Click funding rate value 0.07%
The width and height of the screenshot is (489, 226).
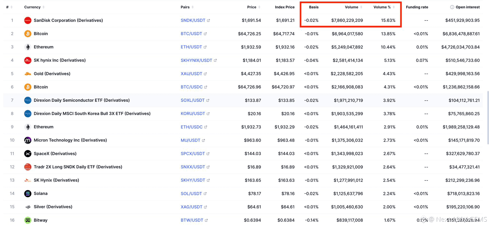pos(422,60)
